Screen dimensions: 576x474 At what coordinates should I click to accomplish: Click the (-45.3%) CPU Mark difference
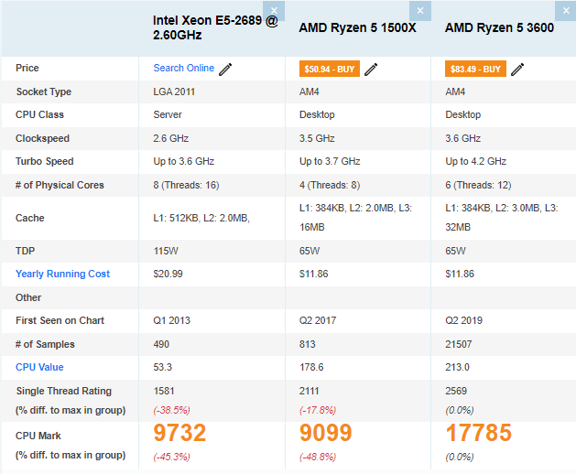tap(171, 458)
